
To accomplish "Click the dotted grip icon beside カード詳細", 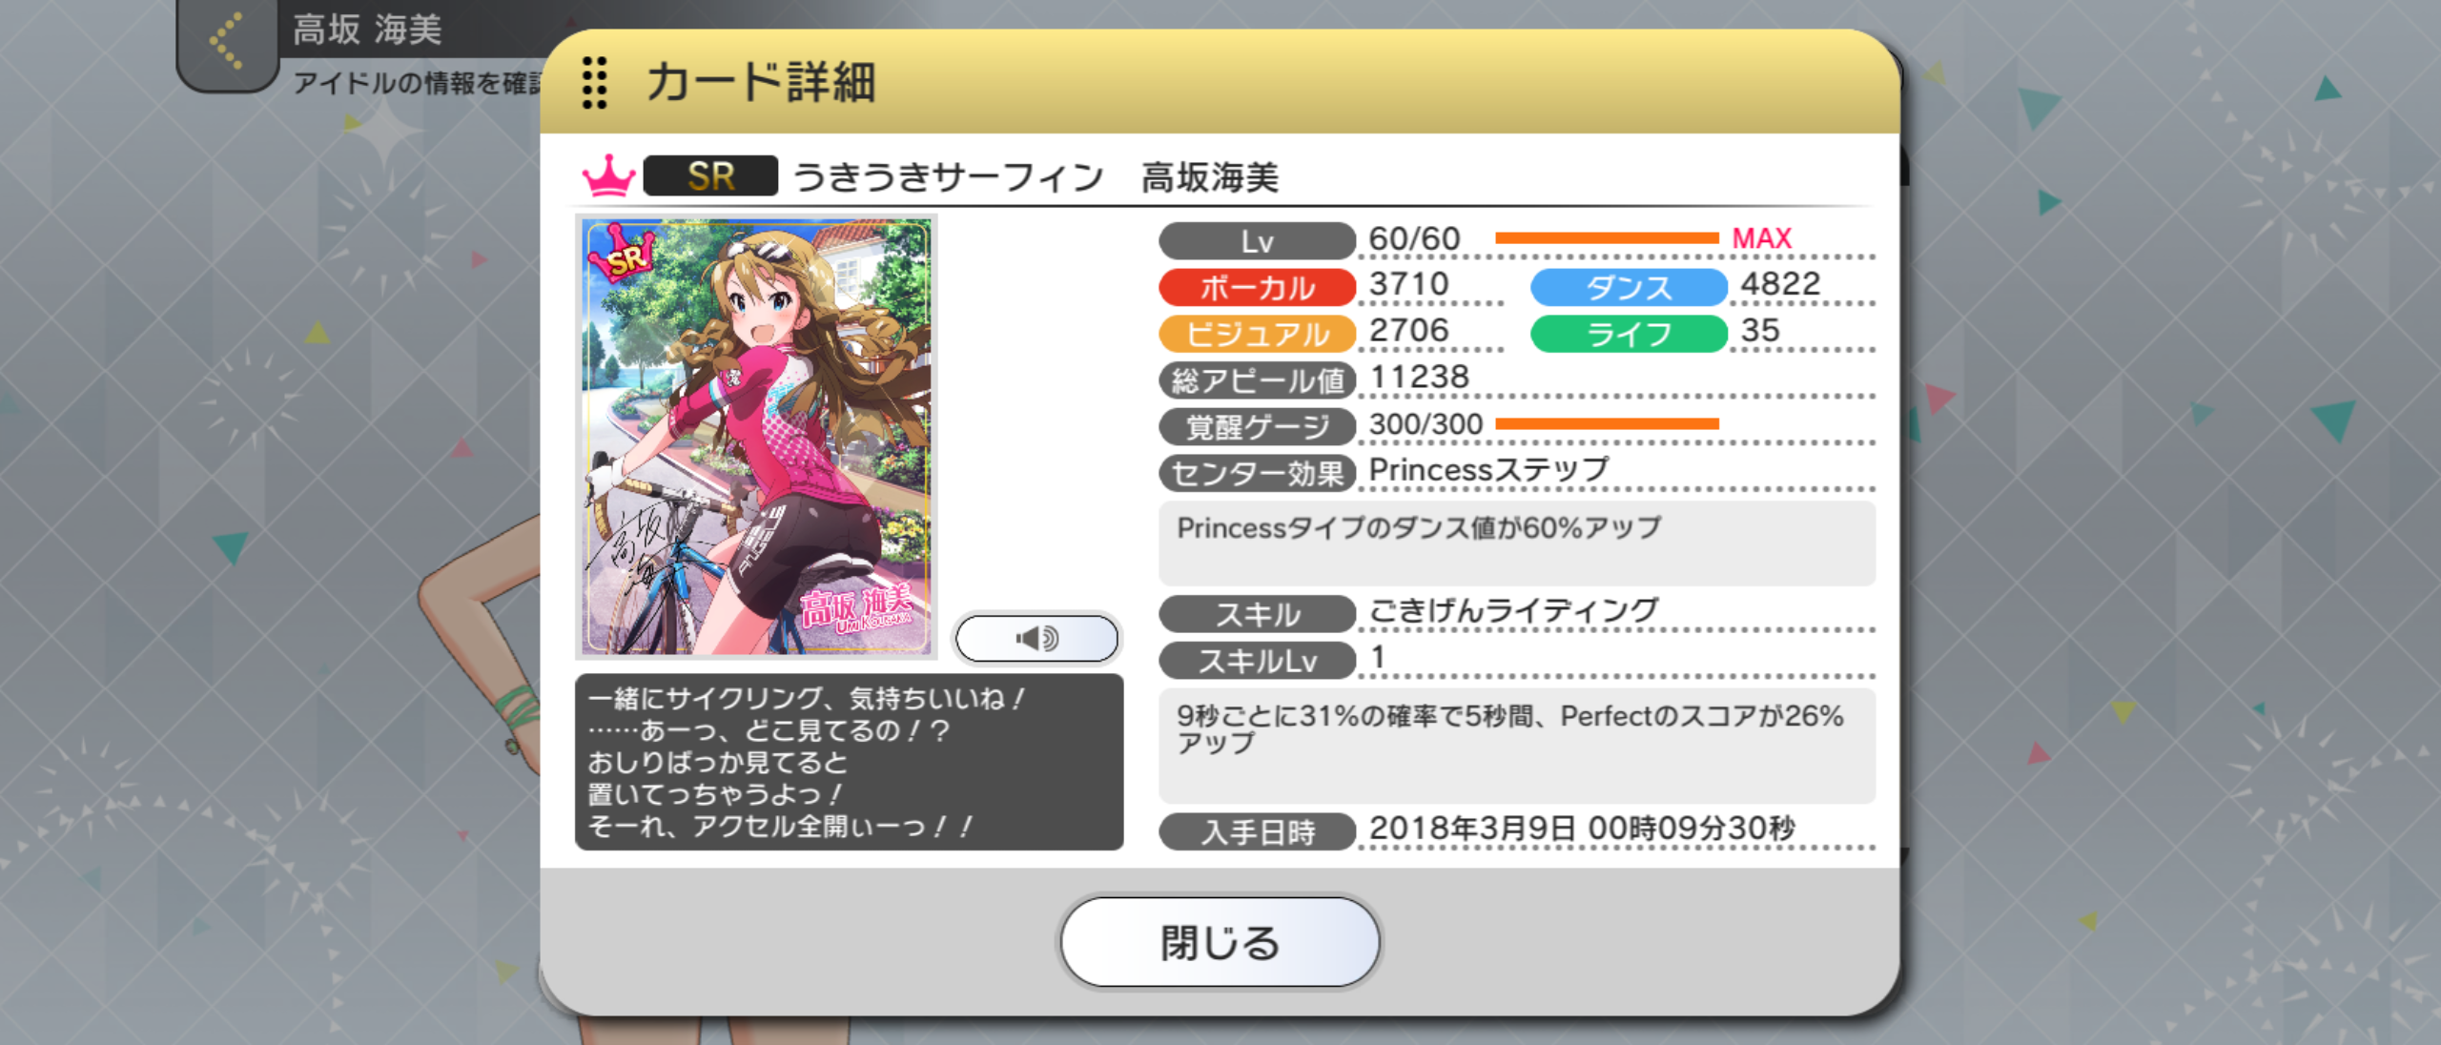I will point(594,83).
